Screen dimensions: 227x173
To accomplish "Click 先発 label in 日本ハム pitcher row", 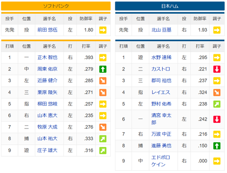I will (x=123, y=30).
